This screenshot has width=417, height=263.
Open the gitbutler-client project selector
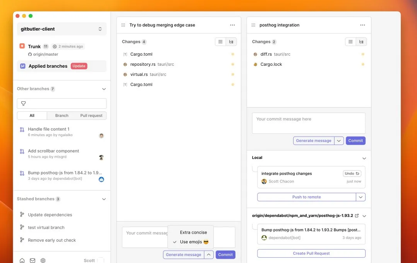[x=62, y=29]
